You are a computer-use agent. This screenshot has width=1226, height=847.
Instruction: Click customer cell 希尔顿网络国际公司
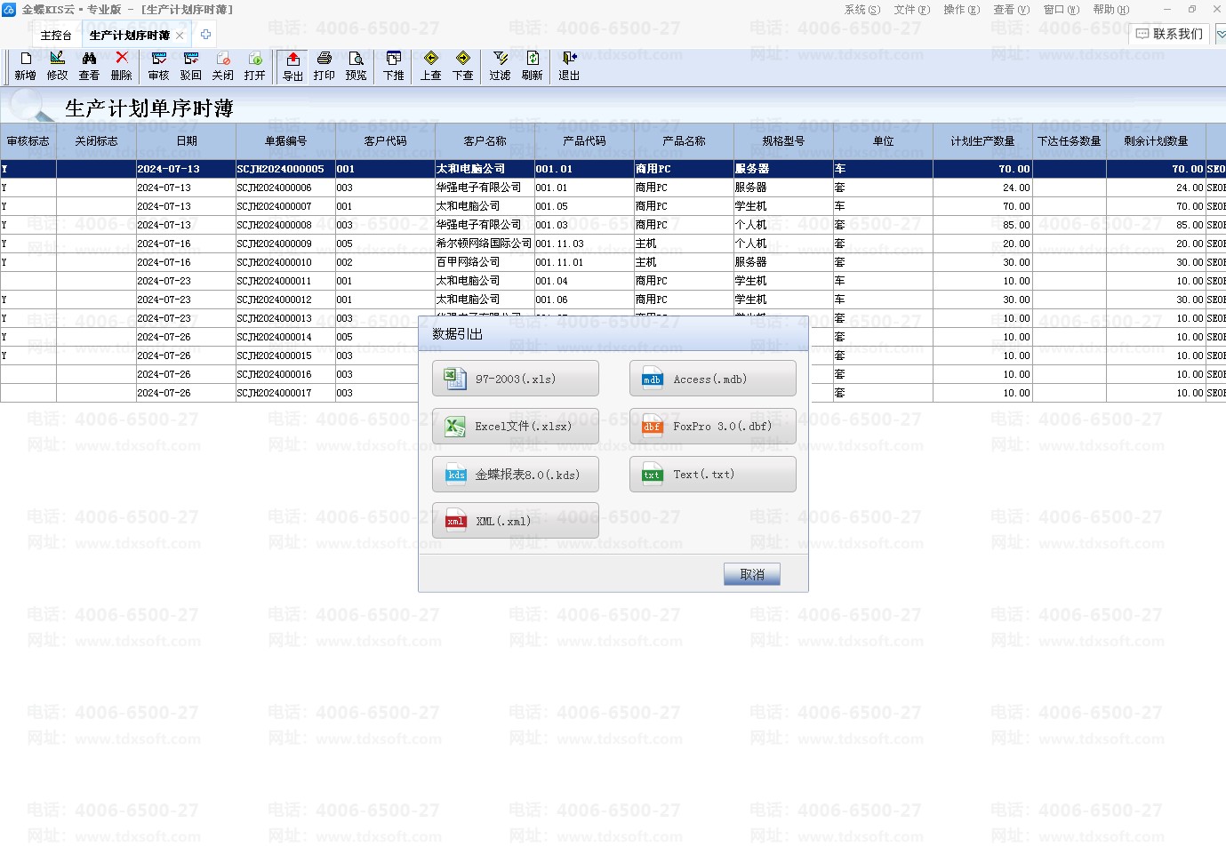485,244
